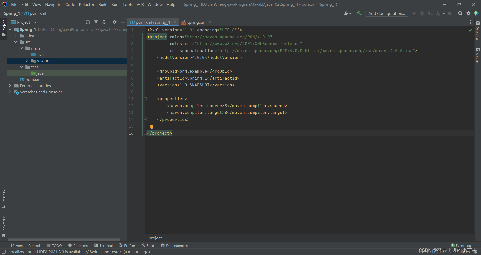Open the Event Log

[x=461, y=246]
